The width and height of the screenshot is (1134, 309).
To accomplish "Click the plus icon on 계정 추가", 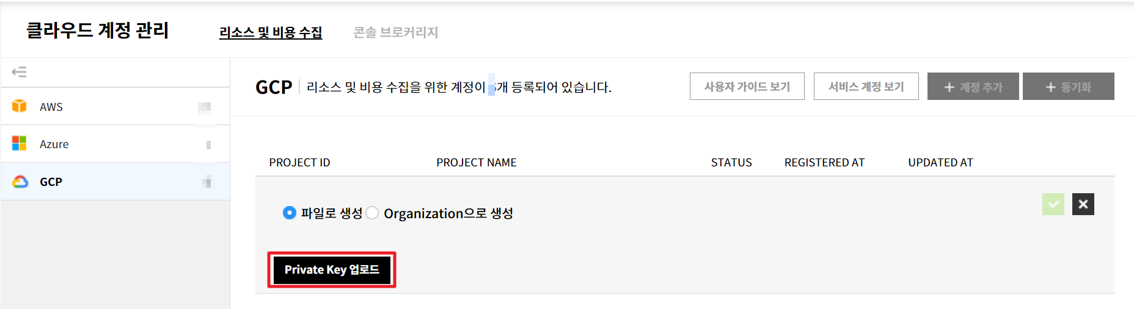I will (949, 87).
